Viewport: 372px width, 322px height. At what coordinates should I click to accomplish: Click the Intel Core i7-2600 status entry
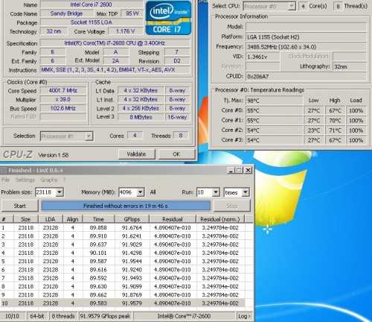coord(184,316)
